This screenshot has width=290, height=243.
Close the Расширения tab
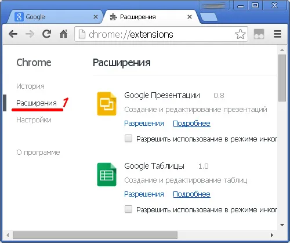pyautogui.click(x=190, y=17)
